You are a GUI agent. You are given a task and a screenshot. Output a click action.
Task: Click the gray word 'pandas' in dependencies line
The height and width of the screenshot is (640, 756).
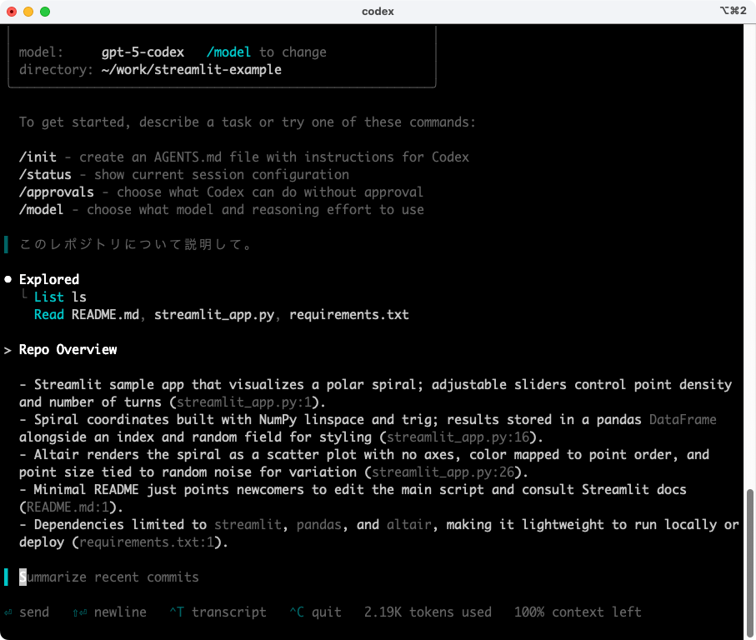click(x=318, y=525)
